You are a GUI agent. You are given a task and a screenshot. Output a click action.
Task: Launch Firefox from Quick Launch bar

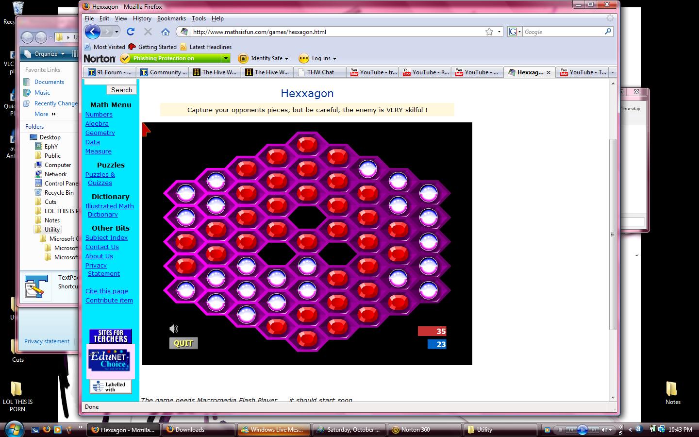click(47, 429)
